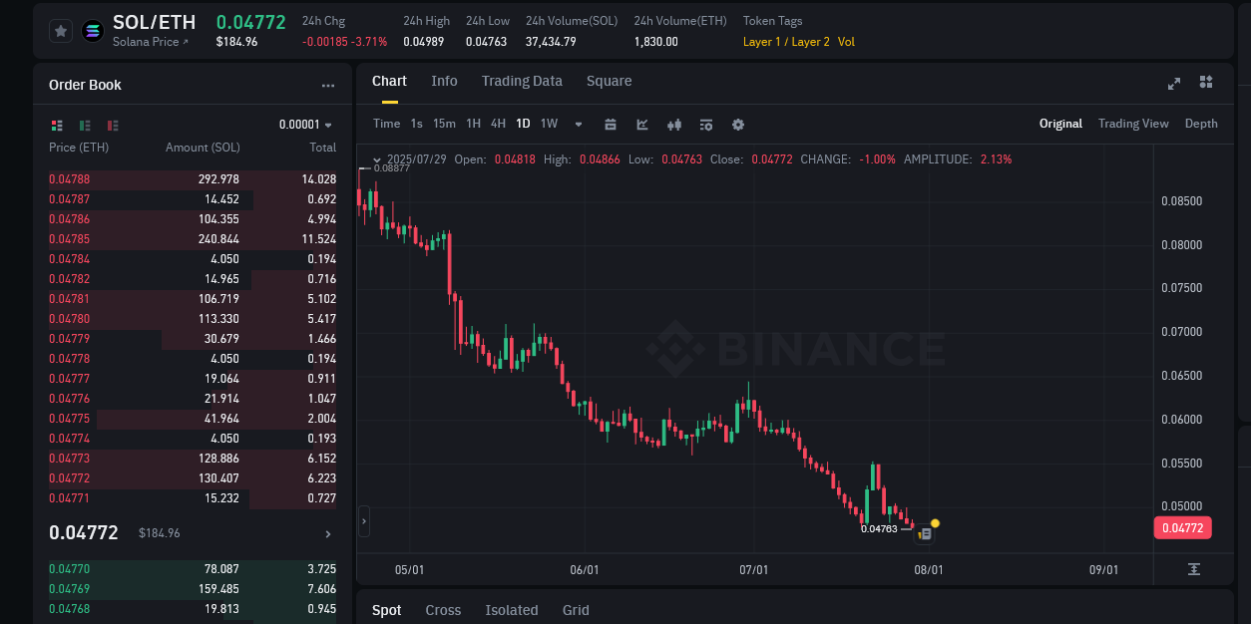
Task: Select the 0.04770 bid price row
Action: pos(193,569)
